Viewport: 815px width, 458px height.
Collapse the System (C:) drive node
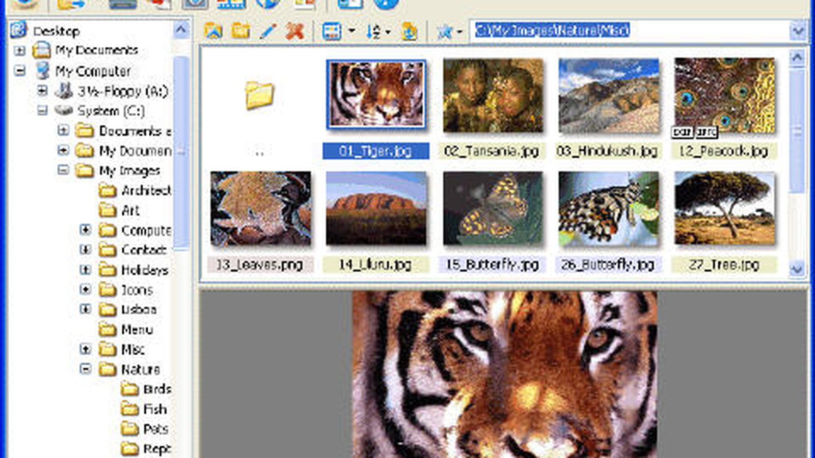click(42, 110)
